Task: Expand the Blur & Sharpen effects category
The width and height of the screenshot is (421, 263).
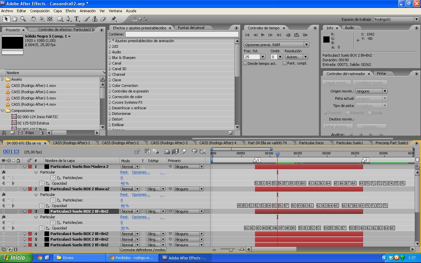Action: (110, 58)
